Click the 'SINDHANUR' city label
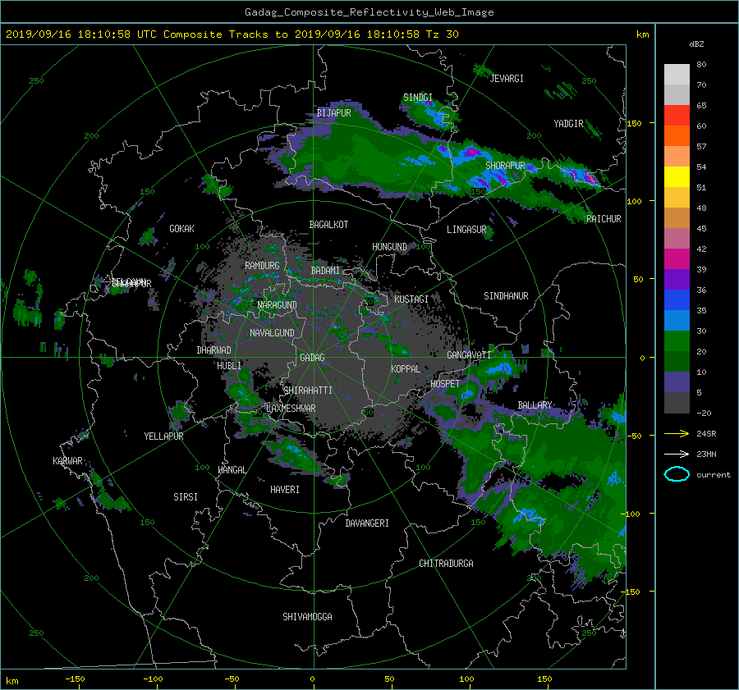Screen dimensions: 739x690 click(506, 296)
